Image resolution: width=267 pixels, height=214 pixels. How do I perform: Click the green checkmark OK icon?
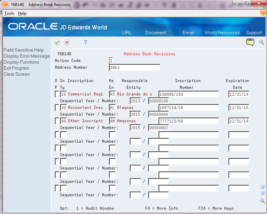(57, 42)
